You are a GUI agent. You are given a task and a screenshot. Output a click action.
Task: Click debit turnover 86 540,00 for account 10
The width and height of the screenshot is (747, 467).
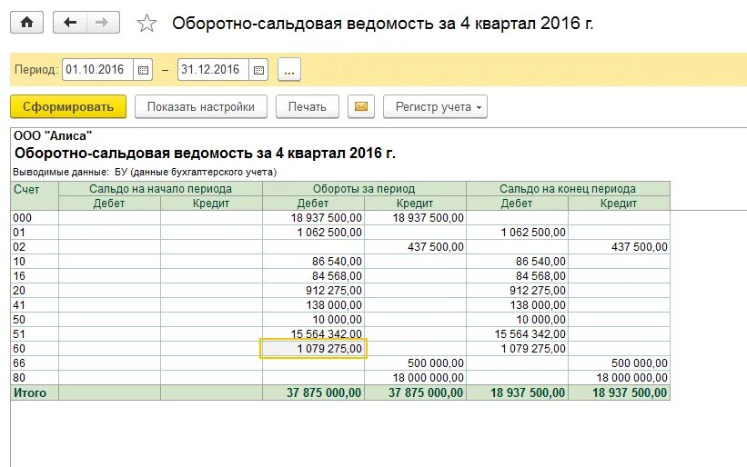pos(313,262)
